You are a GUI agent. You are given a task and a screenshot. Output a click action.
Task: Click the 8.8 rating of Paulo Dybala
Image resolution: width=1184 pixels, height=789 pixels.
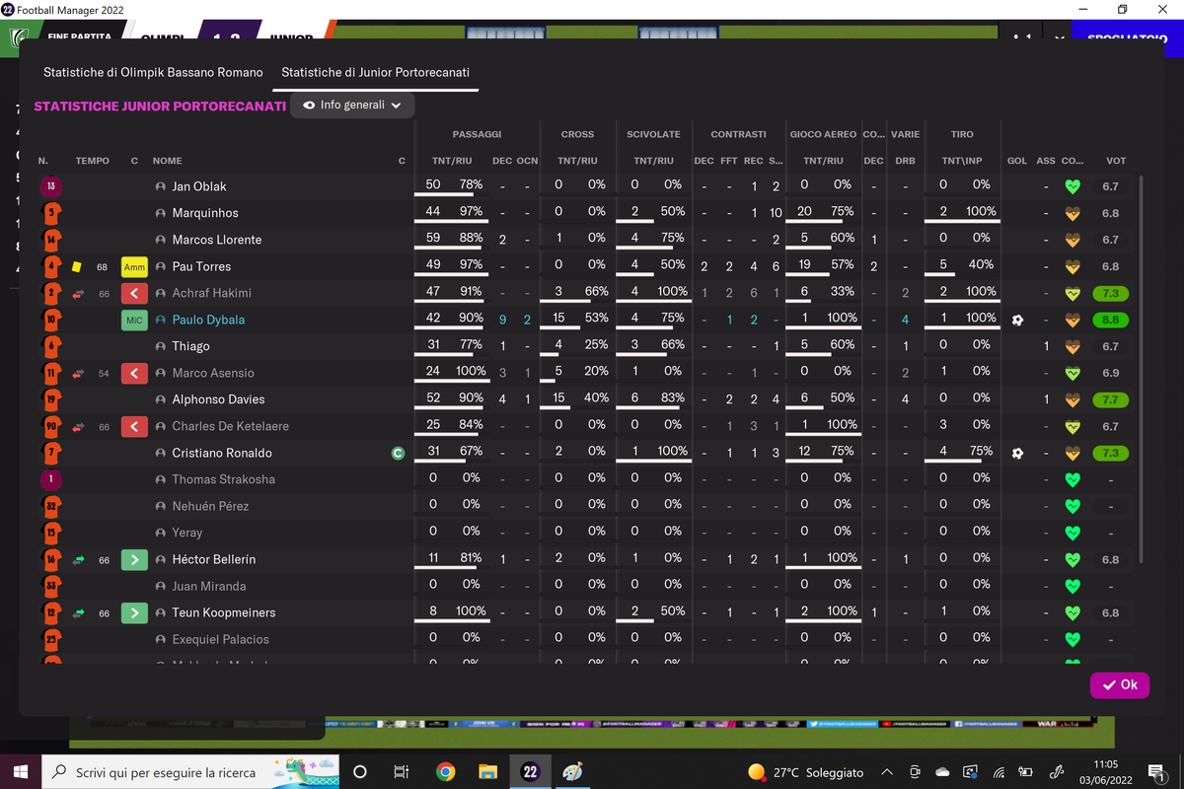1110,320
